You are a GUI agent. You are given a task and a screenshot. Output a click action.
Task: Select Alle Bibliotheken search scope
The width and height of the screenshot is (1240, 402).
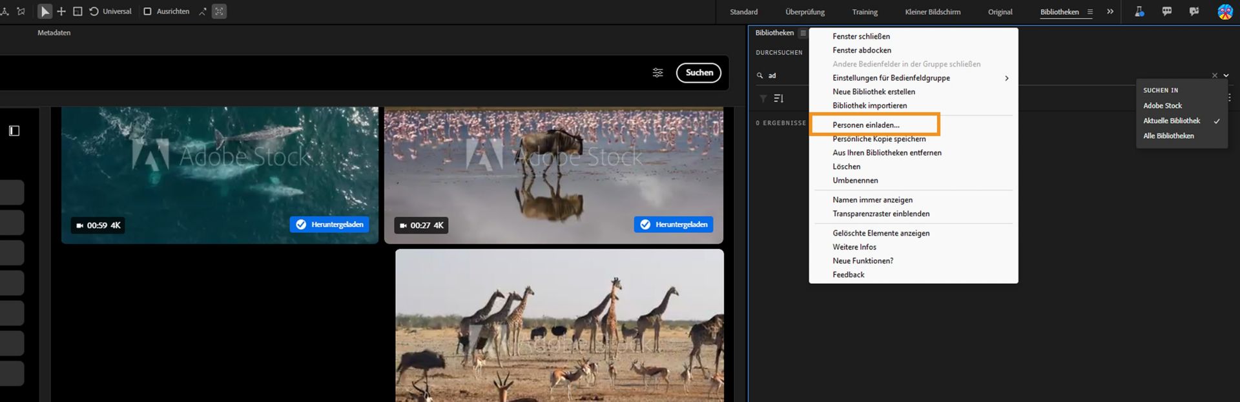(x=1168, y=136)
